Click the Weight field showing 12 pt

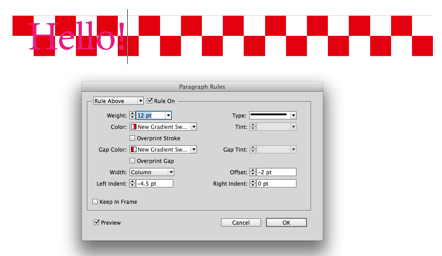point(151,115)
